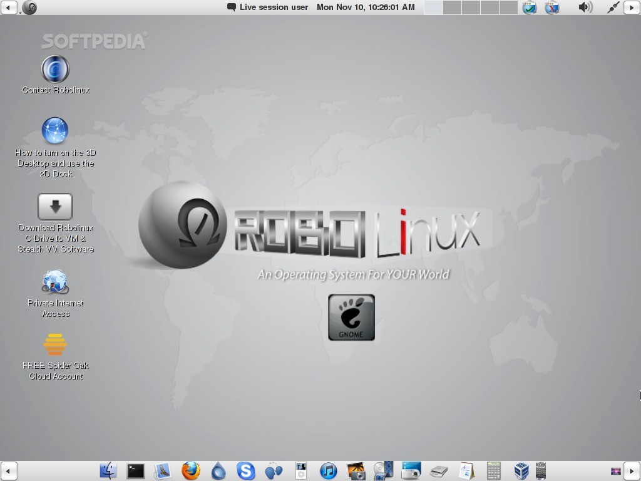
Task: Open the iPod music player dock icon
Action: (301, 471)
